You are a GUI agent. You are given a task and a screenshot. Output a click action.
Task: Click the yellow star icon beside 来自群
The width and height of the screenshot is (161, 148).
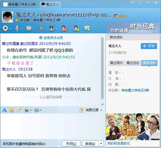17,20
